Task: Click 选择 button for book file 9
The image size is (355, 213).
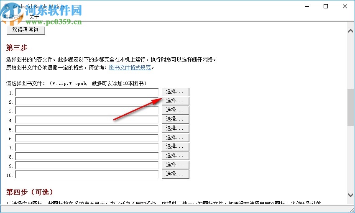Action: 175,165
